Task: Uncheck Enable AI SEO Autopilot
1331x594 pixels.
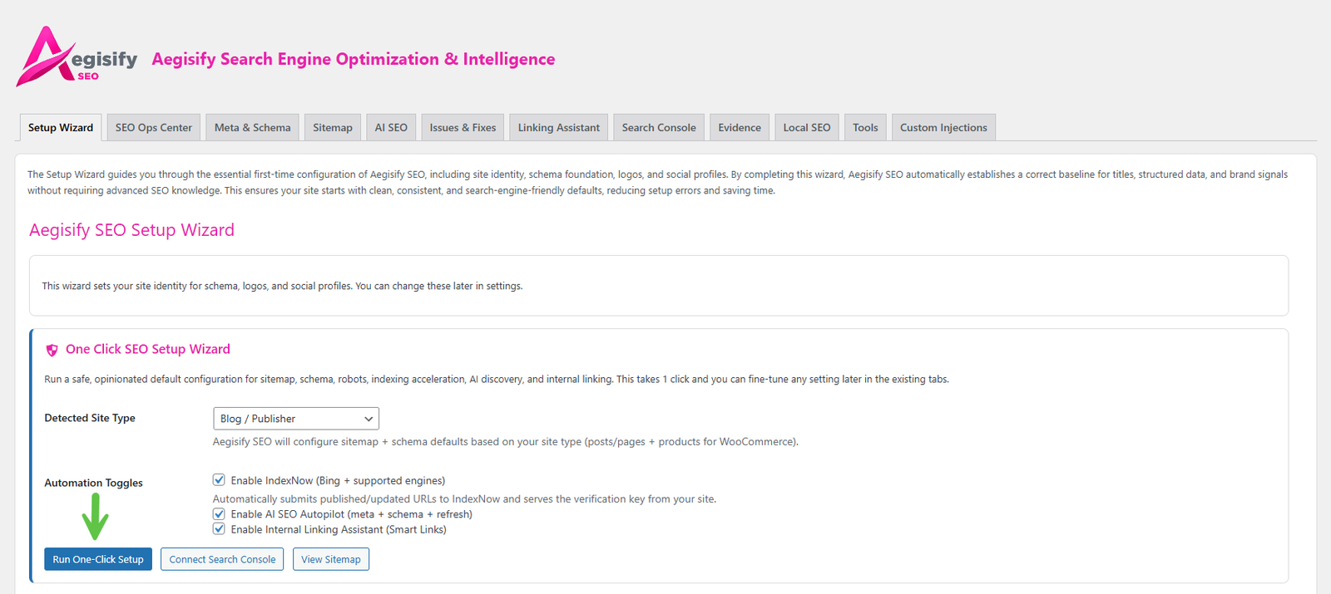Action: click(x=219, y=514)
